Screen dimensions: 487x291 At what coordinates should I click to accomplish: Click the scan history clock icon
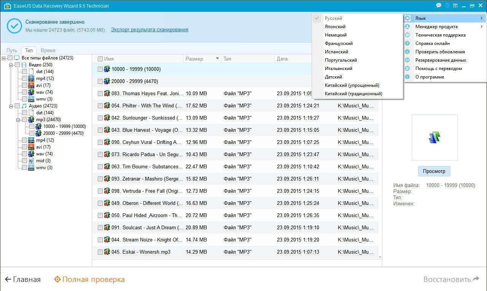click(x=447, y=6)
